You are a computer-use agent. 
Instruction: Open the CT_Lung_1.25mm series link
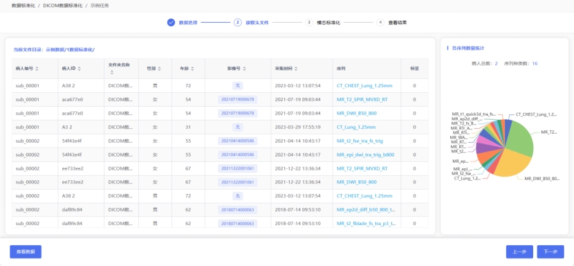point(356,127)
